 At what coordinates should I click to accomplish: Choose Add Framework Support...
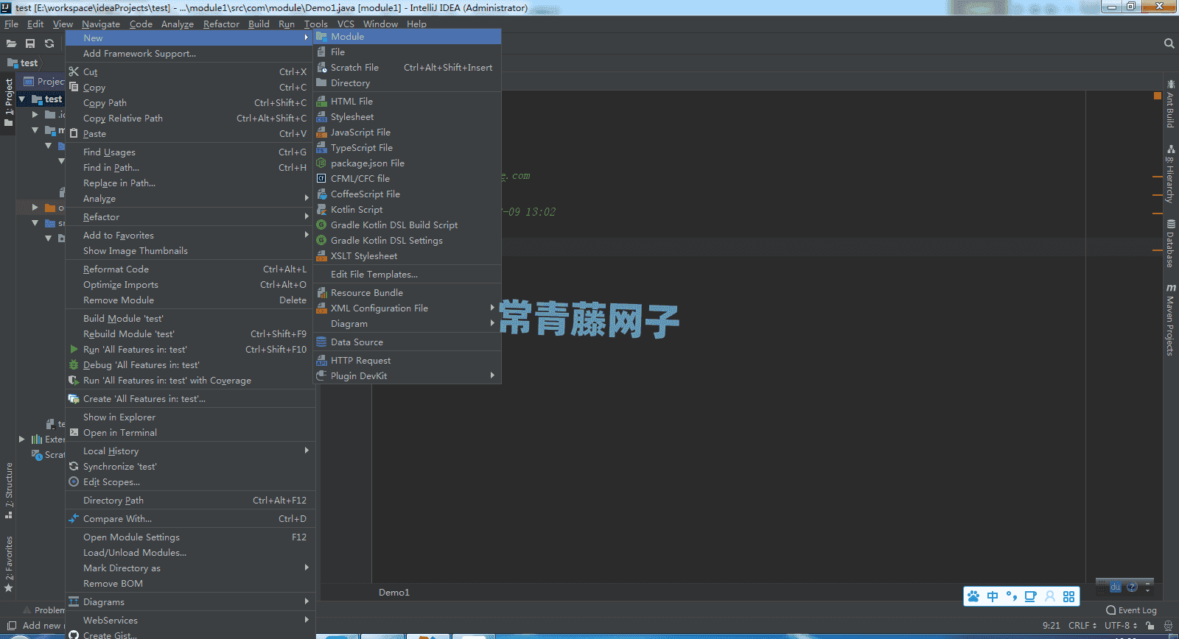(190, 53)
